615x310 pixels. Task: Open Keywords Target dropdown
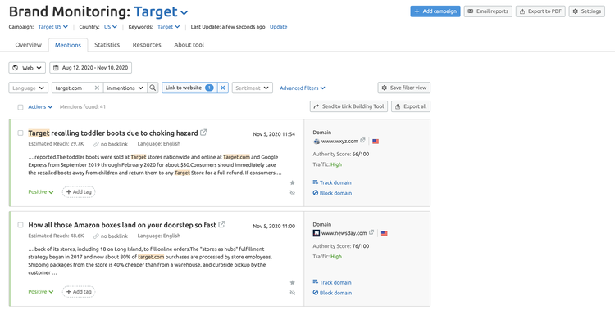(x=169, y=27)
